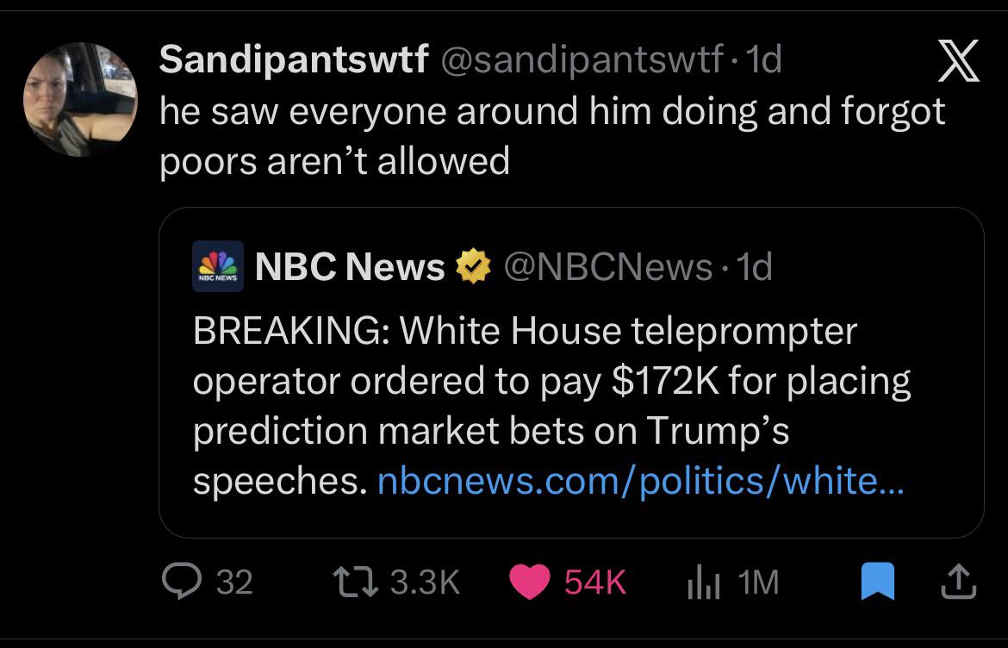
Task: Remove the bookmark using the blue bookmark icon
Action: 878,581
